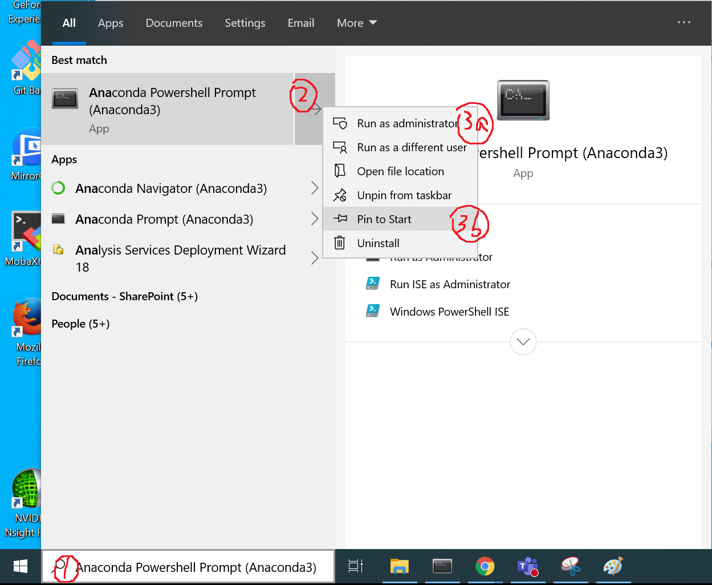712x585 pixels.
Task: Open the search options ellipsis menu
Action: (x=684, y=22)
